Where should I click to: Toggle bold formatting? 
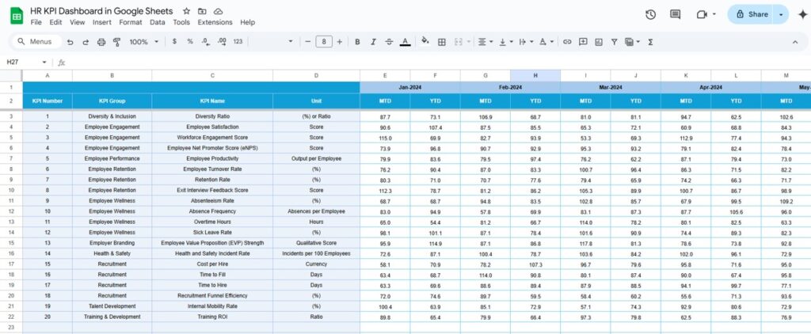click(x=357, y=42)
